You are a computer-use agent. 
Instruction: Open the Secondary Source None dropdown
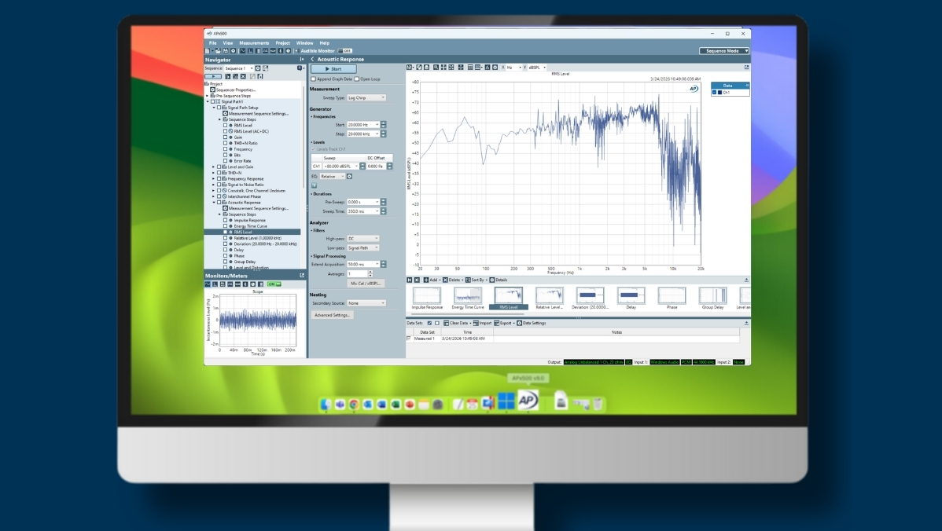click(366, 303)
